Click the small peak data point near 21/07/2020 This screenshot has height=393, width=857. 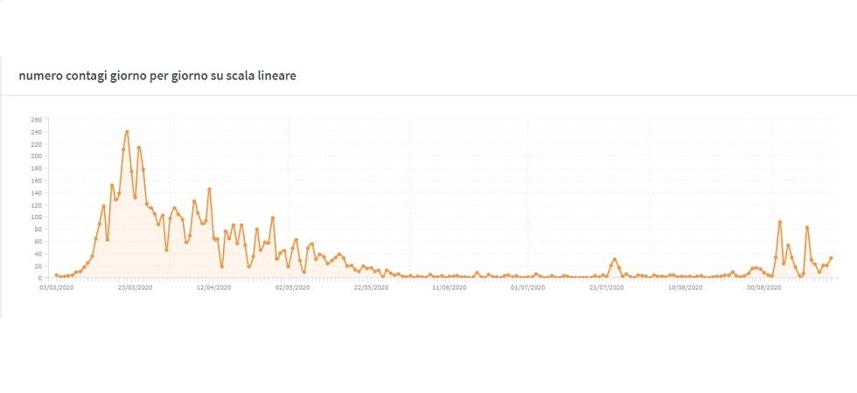(615, 259)
